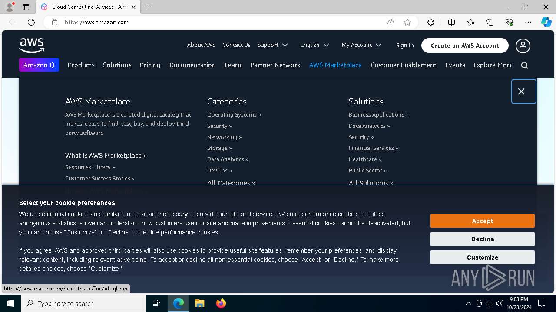Image resolution: width=556 pixels, height=312 pixels.
Task: Open the Products menu
Action: (81, 65)
